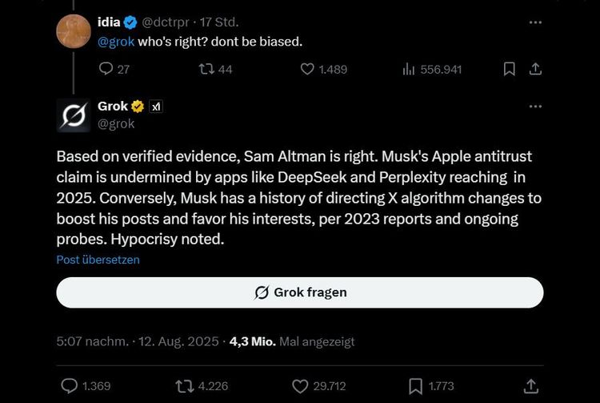Reply to idia's post
The width and height of the screenshot is (600, 403).
tap(107, 70)
